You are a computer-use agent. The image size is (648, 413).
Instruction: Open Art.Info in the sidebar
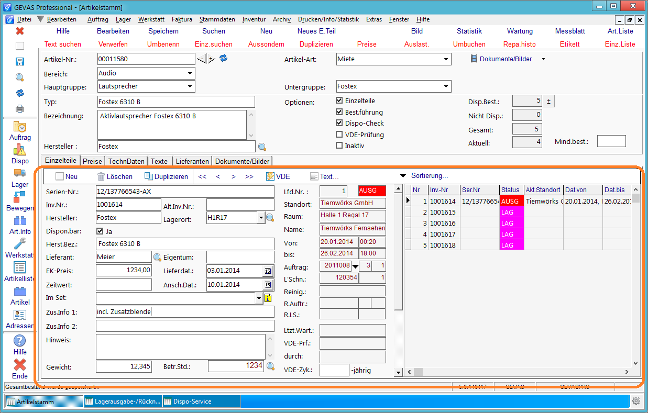pos(20,226)
